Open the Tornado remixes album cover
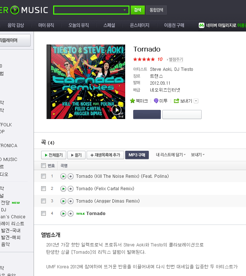Viewport: 246px width, 276px height. pyautogui.click(x=86, y=82)
